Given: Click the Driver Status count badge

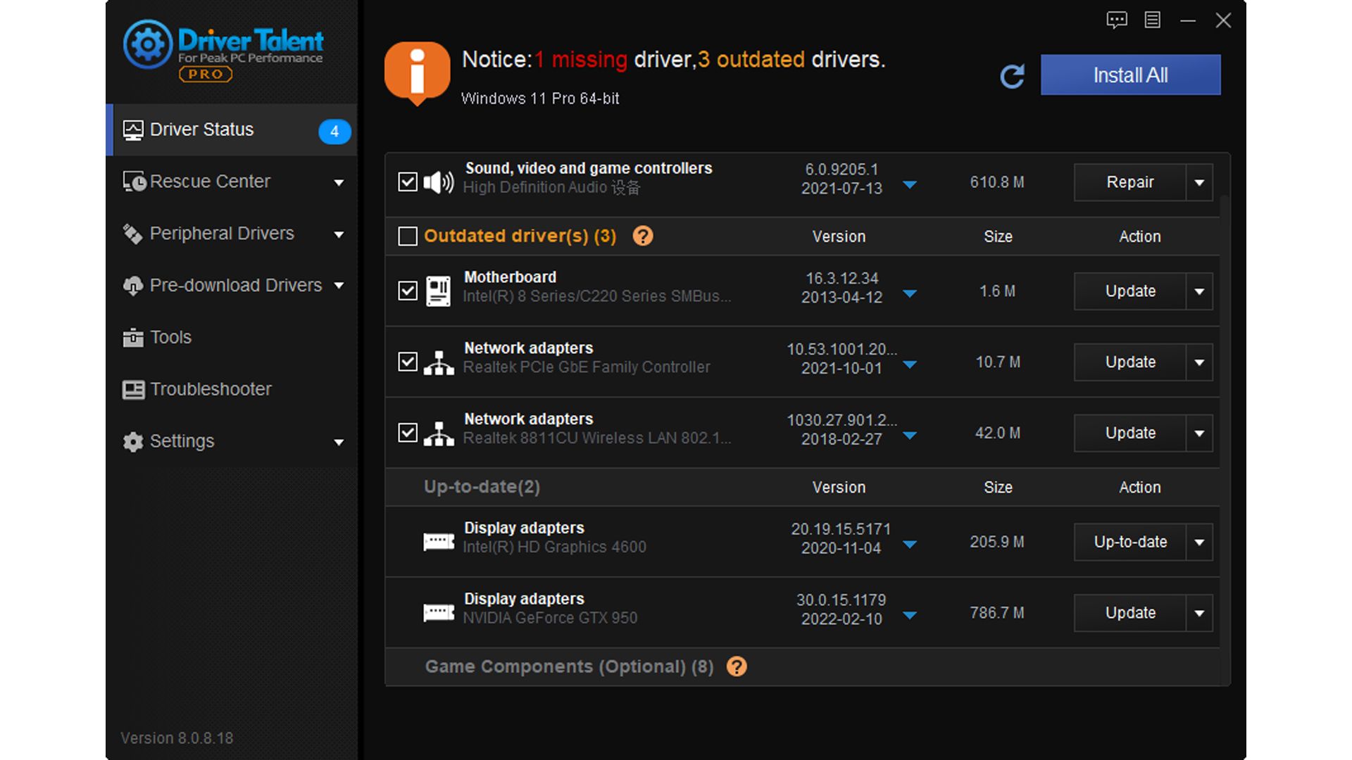Looking at the screenshot, I should pos(334,131).
